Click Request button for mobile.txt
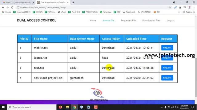This screenshot has width=197, height=110. coord(167,48)
